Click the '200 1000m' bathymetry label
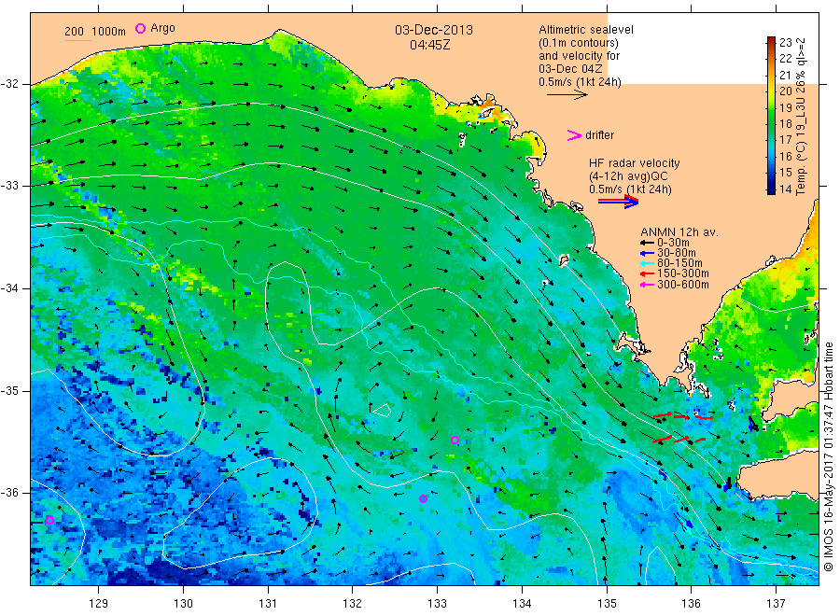Screen dimensions: 840x616 [95, 32]
